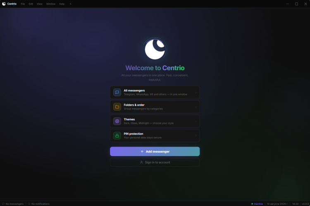
Task: Click the Welcome to Centrio heading
Action: [x=155, y=68]
